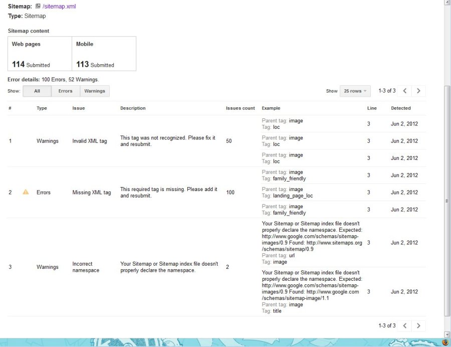The image size is (451, 347).
Task: Click the Firefox icon in bottom-right corner
Action: pos(446,342)
